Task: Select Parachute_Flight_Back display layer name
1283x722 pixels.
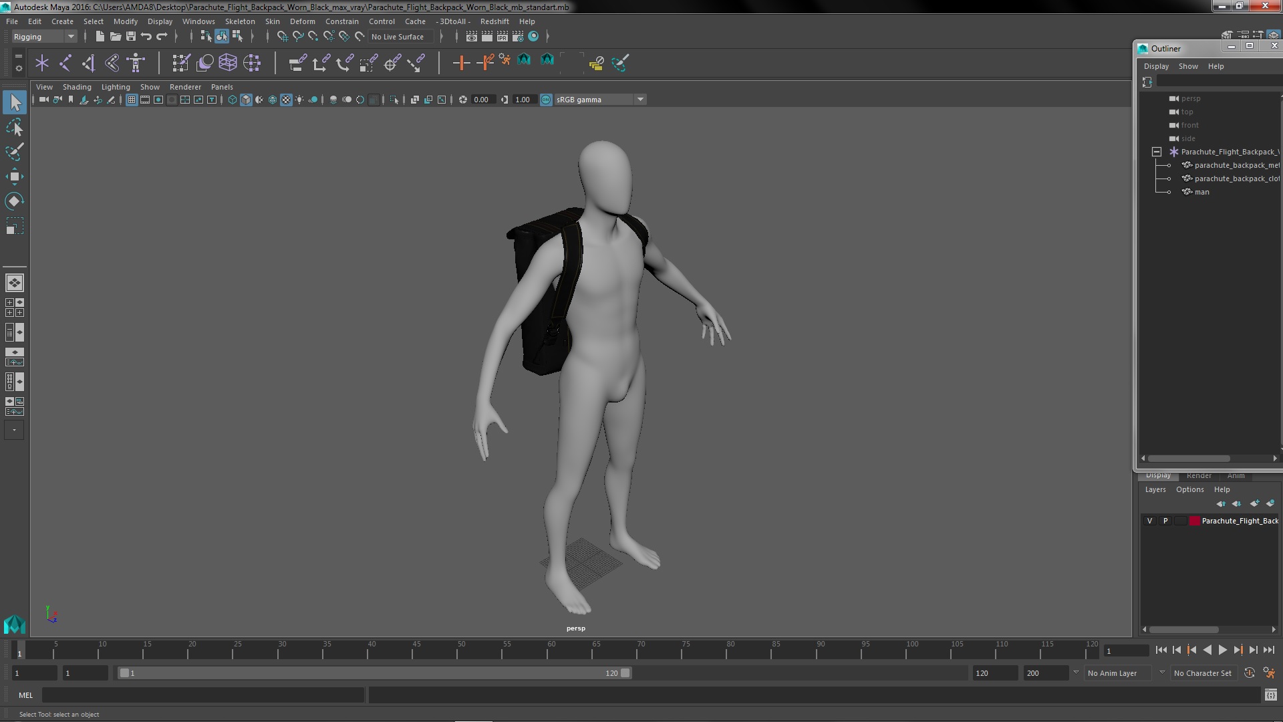Action: (x=1240, y=521)
